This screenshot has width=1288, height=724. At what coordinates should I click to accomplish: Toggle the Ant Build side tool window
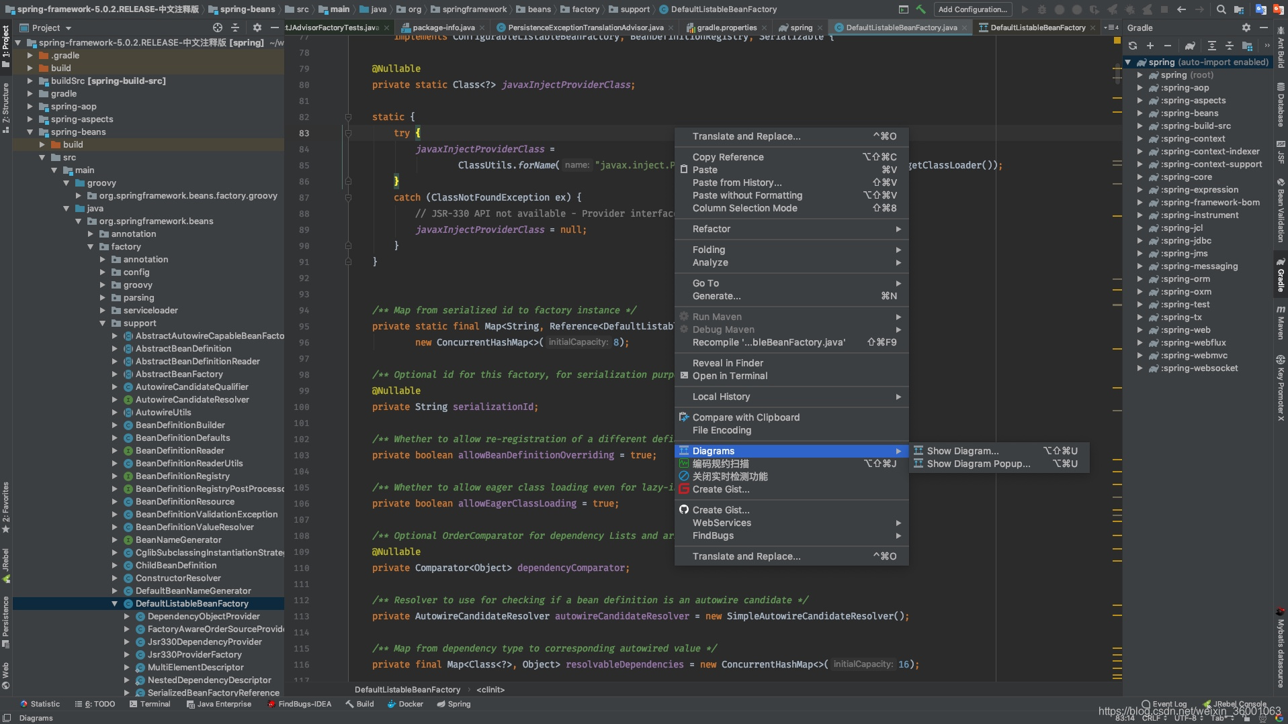(1281, 48)
